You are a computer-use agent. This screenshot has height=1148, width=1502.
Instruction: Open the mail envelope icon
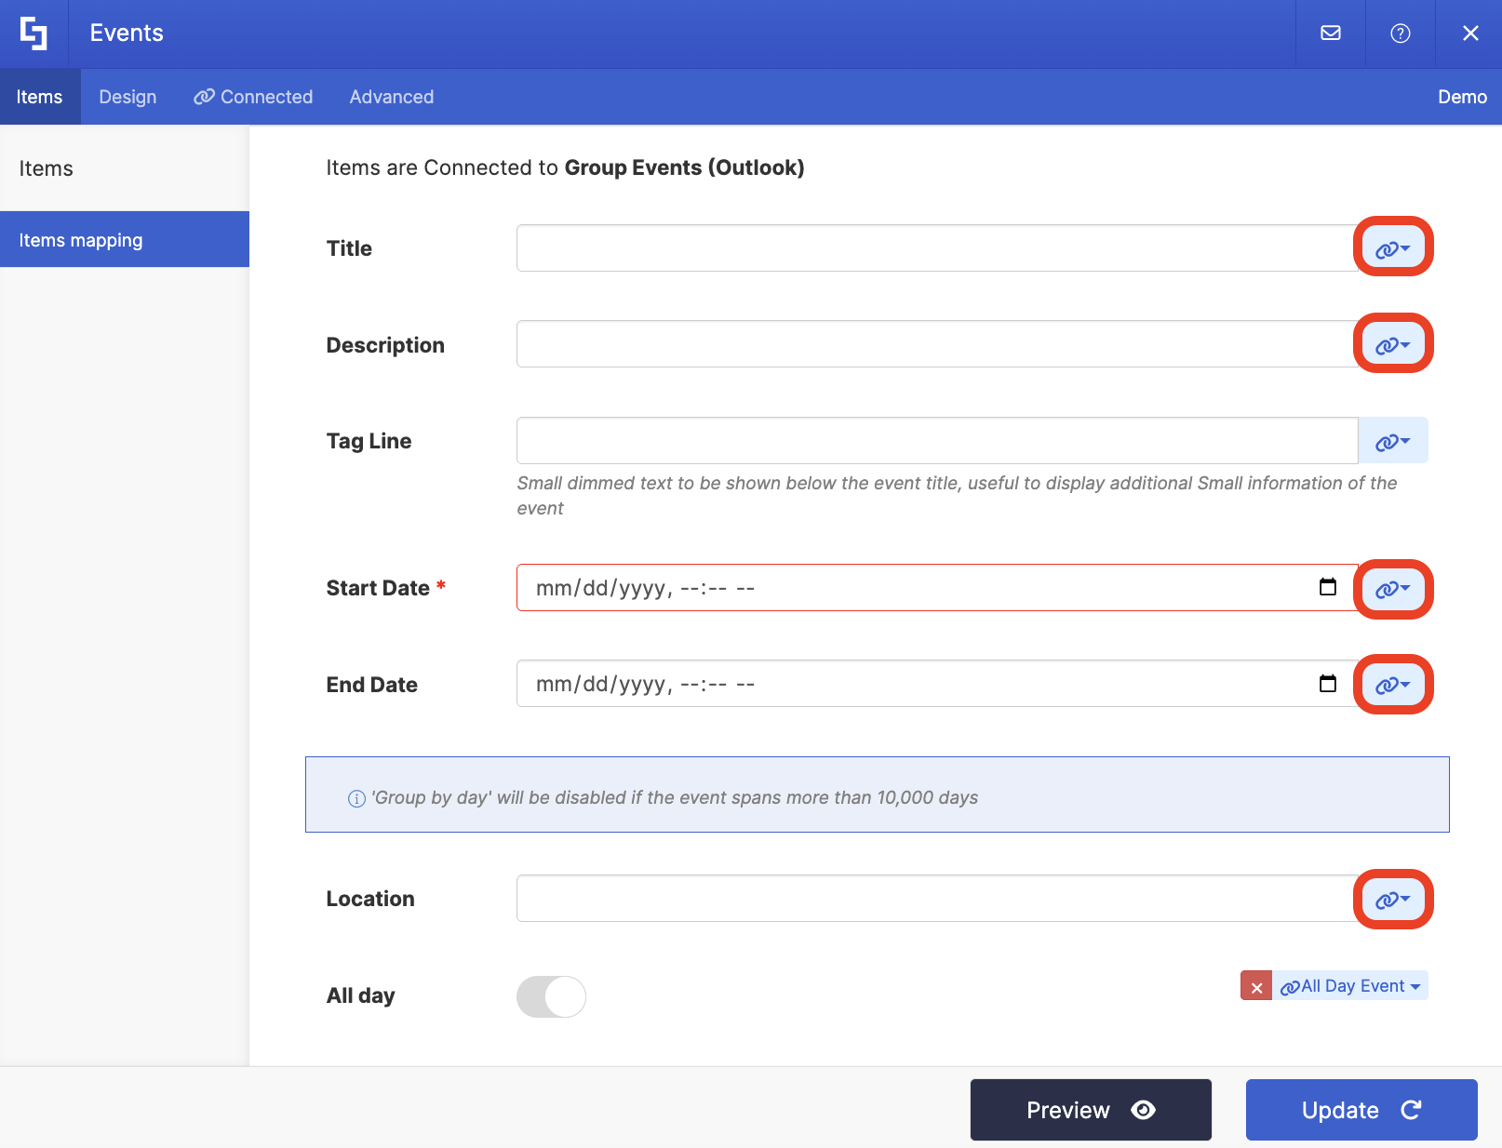pos(1331,33)
